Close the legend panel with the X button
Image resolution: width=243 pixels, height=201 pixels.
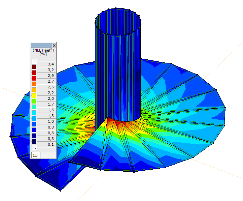54,46
